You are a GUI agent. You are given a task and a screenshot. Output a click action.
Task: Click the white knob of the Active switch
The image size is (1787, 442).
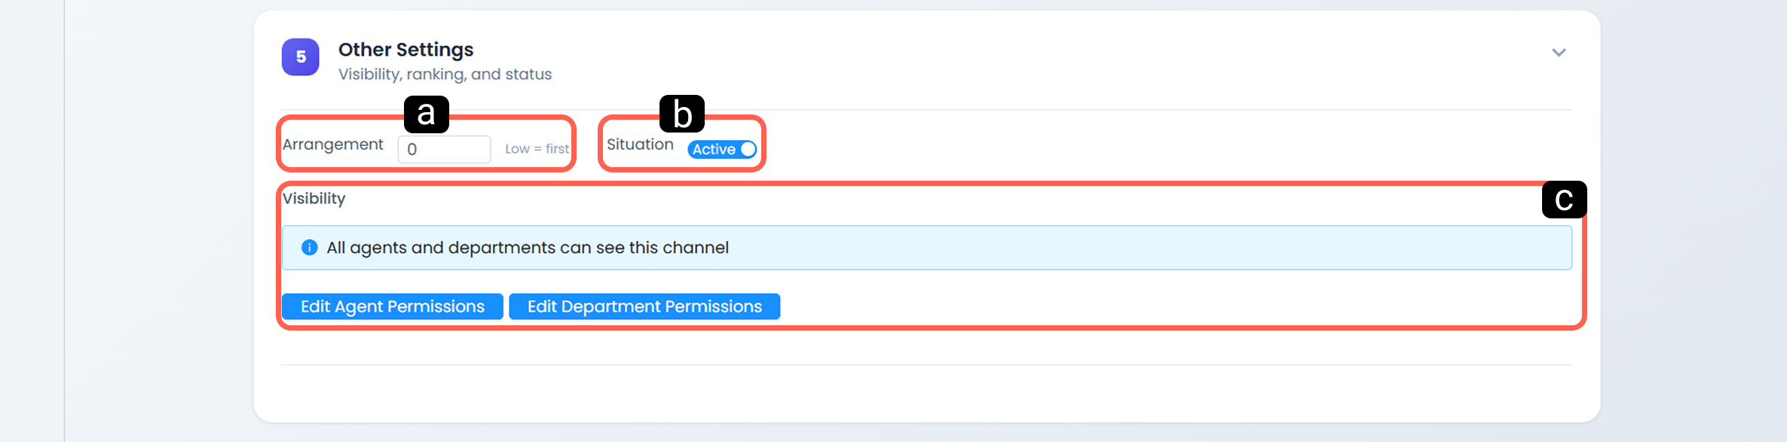pyautogui.click(x=747, y=149)
